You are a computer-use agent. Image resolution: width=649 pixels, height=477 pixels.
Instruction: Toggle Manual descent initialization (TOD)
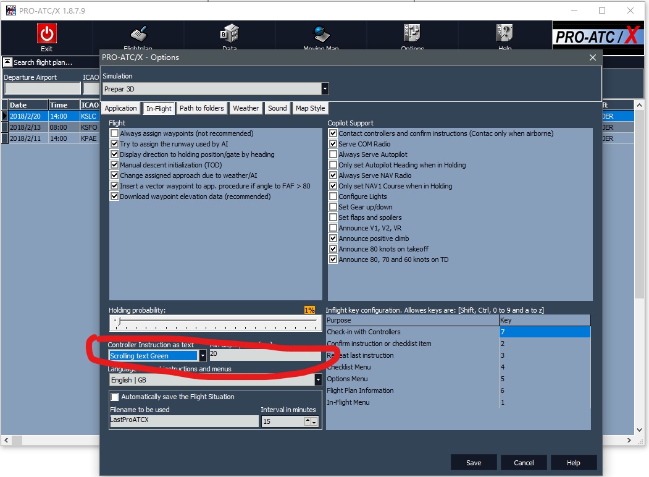click(115, 165)
